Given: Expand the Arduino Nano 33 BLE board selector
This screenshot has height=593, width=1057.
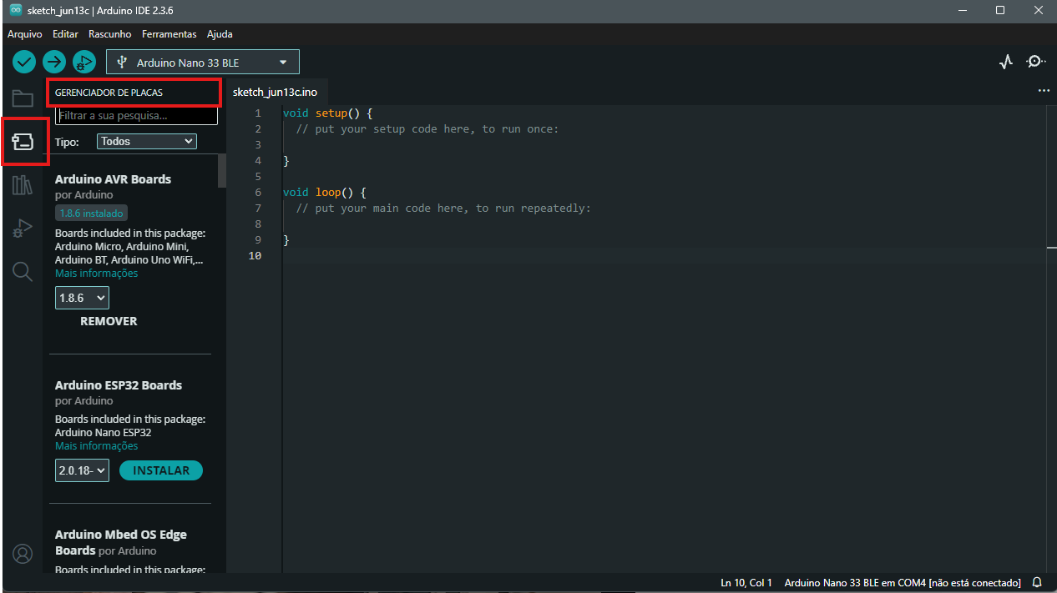Looking at the screenshot, I should click(x=203, y=62).
